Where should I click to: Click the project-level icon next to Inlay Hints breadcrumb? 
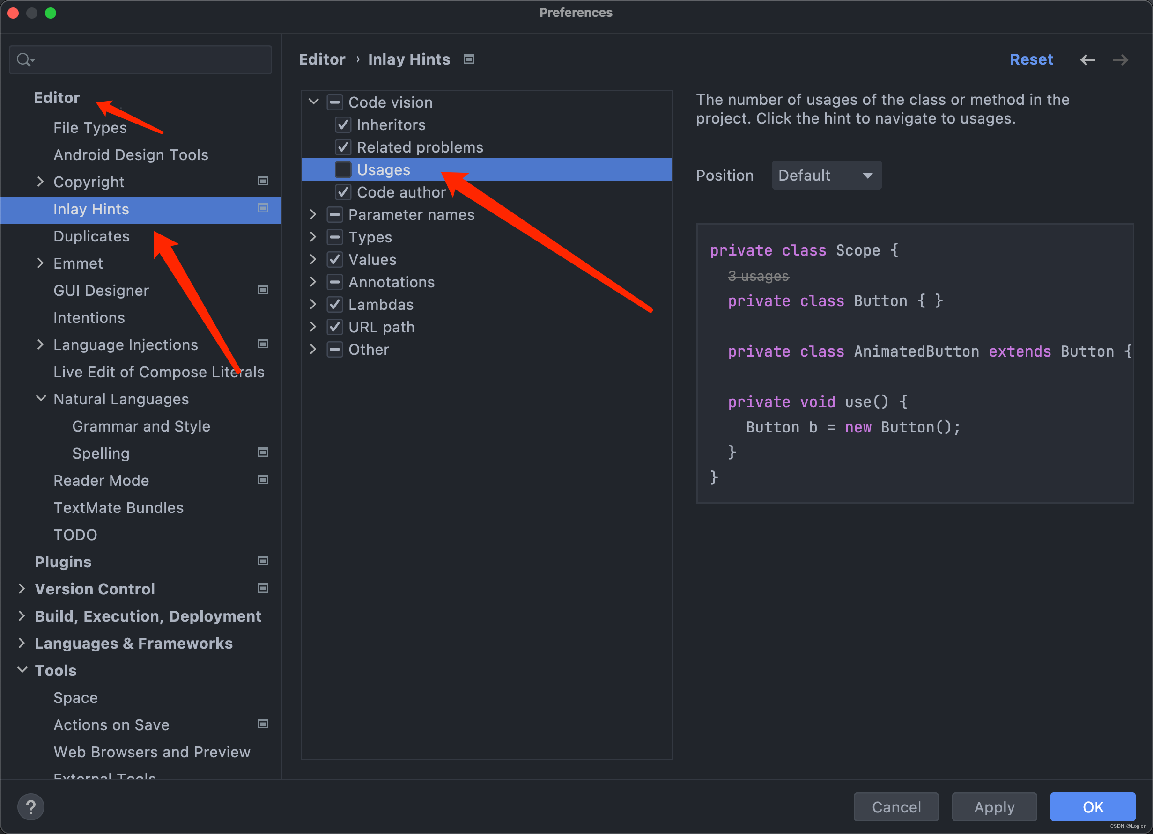[469, 59]
